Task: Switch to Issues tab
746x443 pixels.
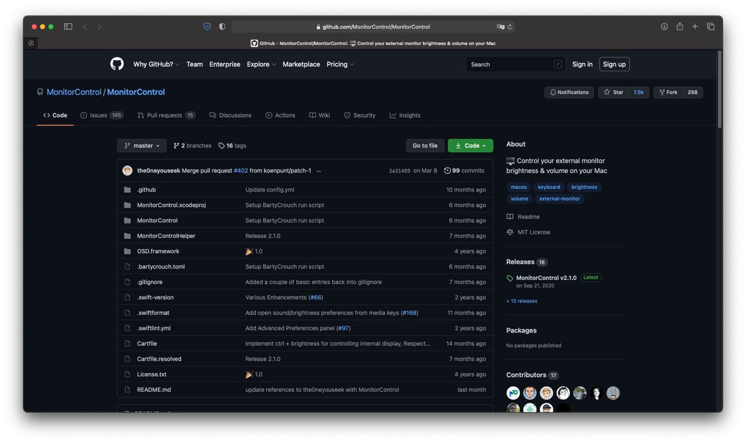Action: click(102, 115)
